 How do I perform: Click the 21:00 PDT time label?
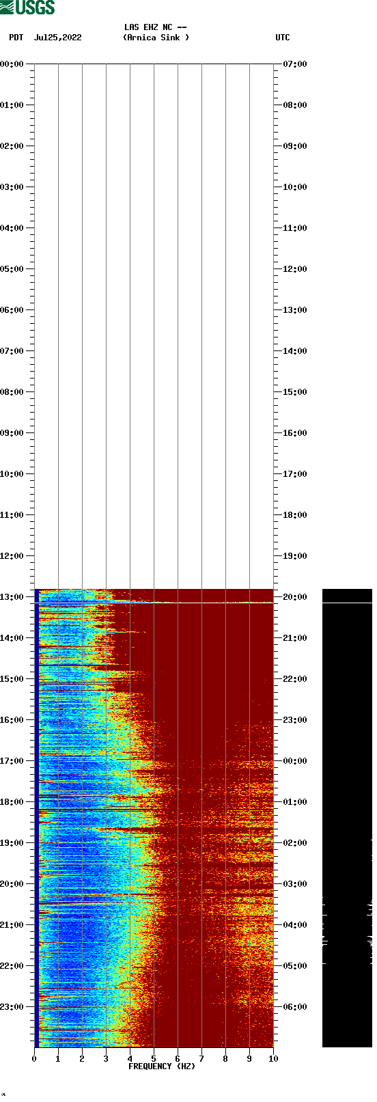click(x=12, y=925)
